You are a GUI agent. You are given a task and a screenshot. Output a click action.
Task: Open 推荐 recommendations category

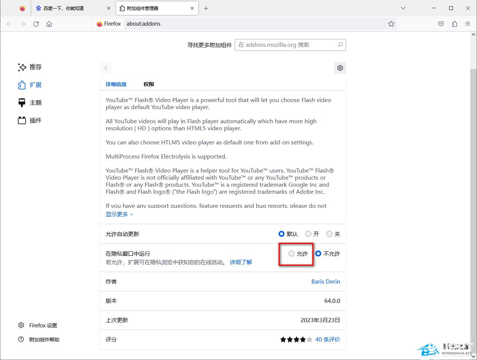(30, 67)
